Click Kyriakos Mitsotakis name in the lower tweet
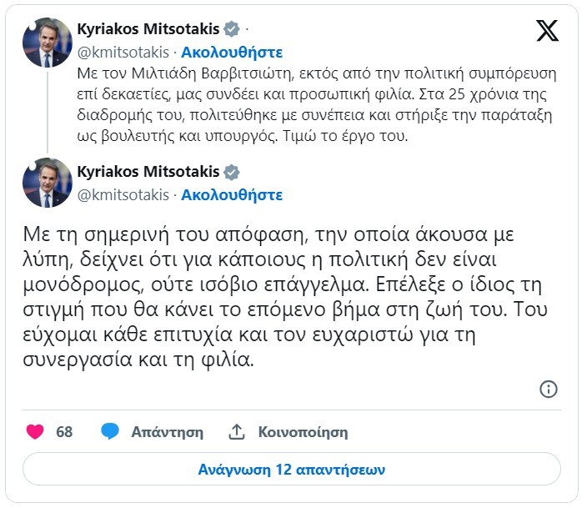The image size is (587, 508). click(x=148, y=173)
